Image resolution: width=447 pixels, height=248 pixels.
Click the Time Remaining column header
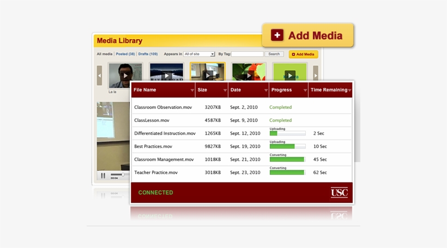coord(330,90)
